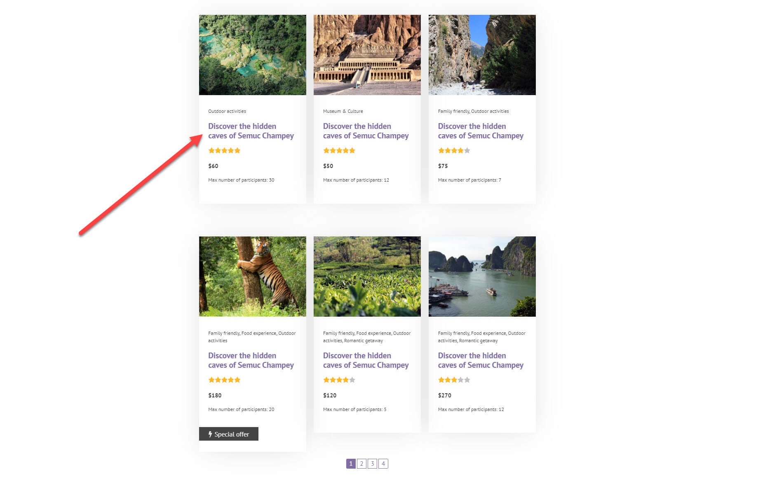
Task: Click the $270 tour title link
Action: [x=481, y=360]
